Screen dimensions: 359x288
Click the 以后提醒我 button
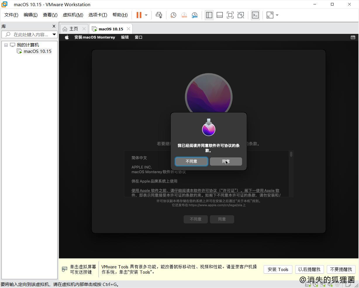309,269
